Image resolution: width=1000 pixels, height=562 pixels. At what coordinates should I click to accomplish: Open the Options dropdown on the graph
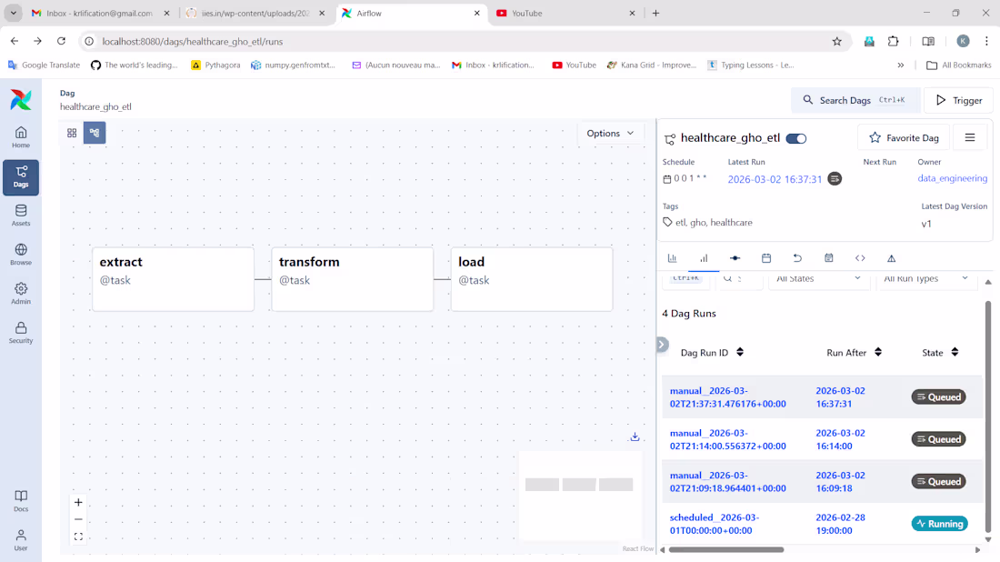[610, 133]
